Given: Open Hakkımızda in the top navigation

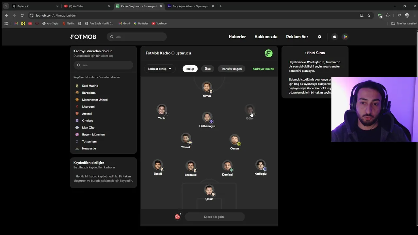Looking at the screenshot, I should pyautogui.click(x=266, y=37).
